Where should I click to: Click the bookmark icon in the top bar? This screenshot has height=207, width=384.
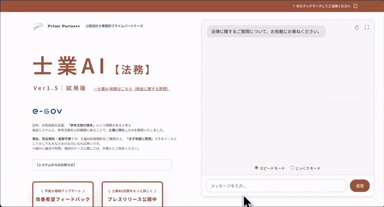coord(355,6)
